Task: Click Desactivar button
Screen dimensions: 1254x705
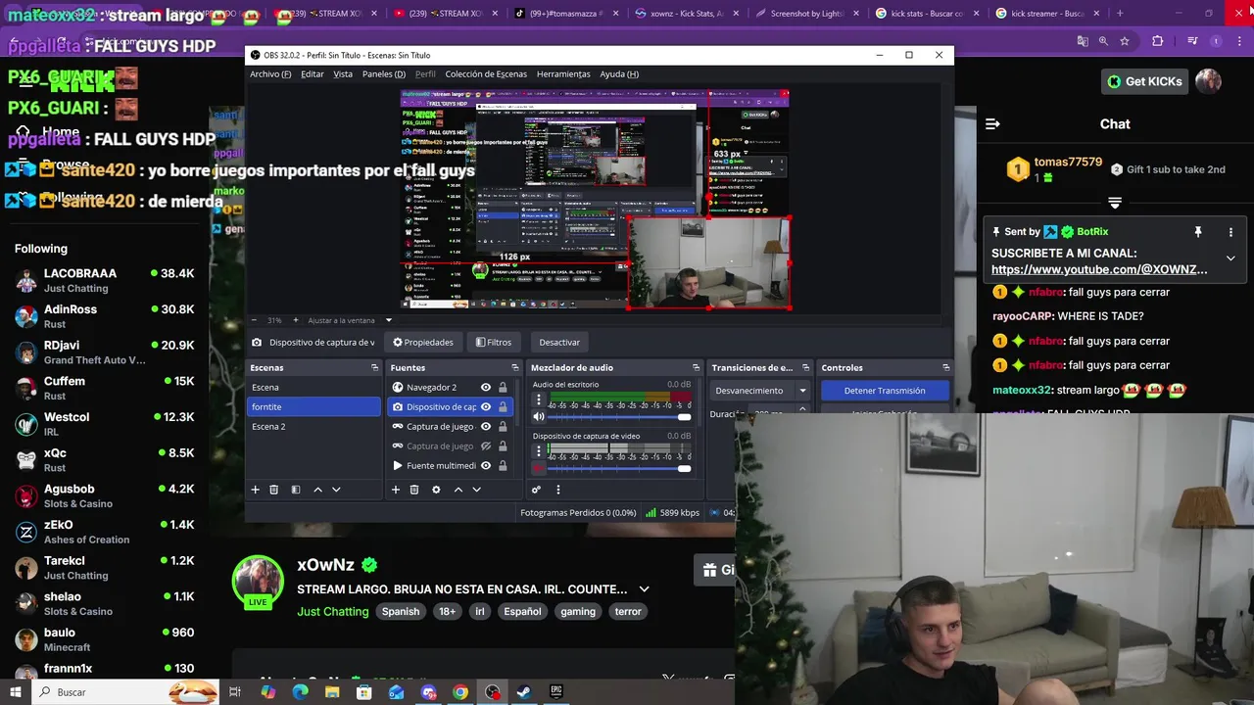Action: click(x=559, y=342)
